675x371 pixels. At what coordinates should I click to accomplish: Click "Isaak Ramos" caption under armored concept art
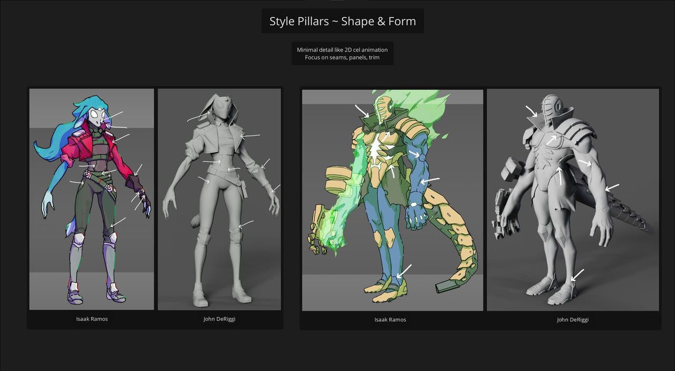click(390, 319)
